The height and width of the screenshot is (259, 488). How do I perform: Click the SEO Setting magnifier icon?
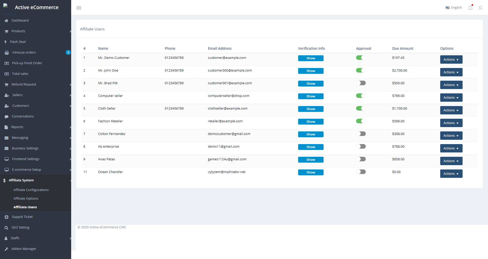(6, 228)
